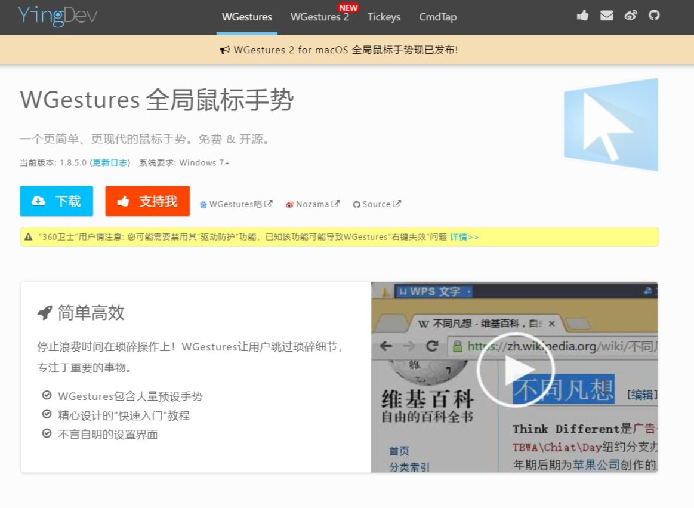Image resolution: width=694 pixels, height=508 pixels.
Task: Click the text 不言自明的设置界面
Action: coord(108,435)
